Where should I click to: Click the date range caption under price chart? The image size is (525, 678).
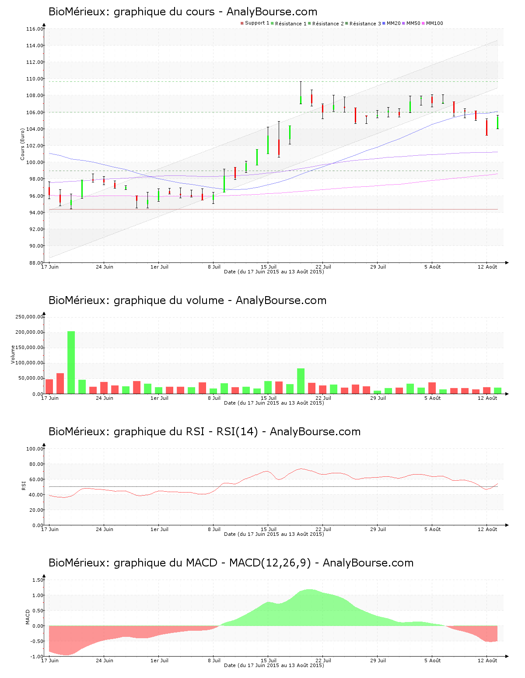point(274,272)
